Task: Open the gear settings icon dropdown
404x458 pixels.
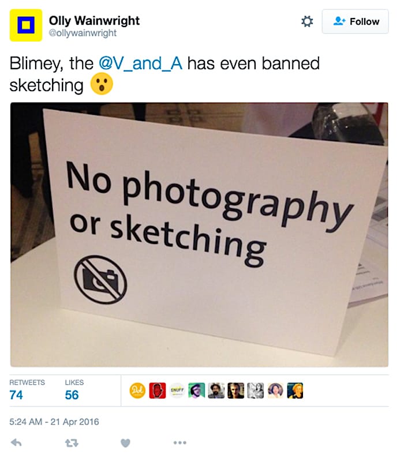Action: coord(307,21)
